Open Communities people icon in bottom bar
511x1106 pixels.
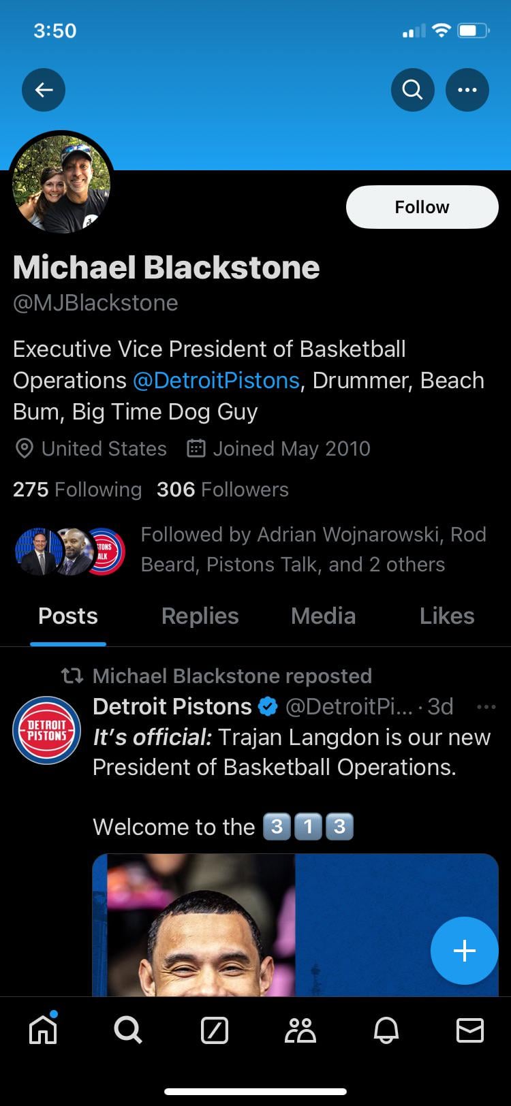pyautogui.click(x=300, y=1030)
